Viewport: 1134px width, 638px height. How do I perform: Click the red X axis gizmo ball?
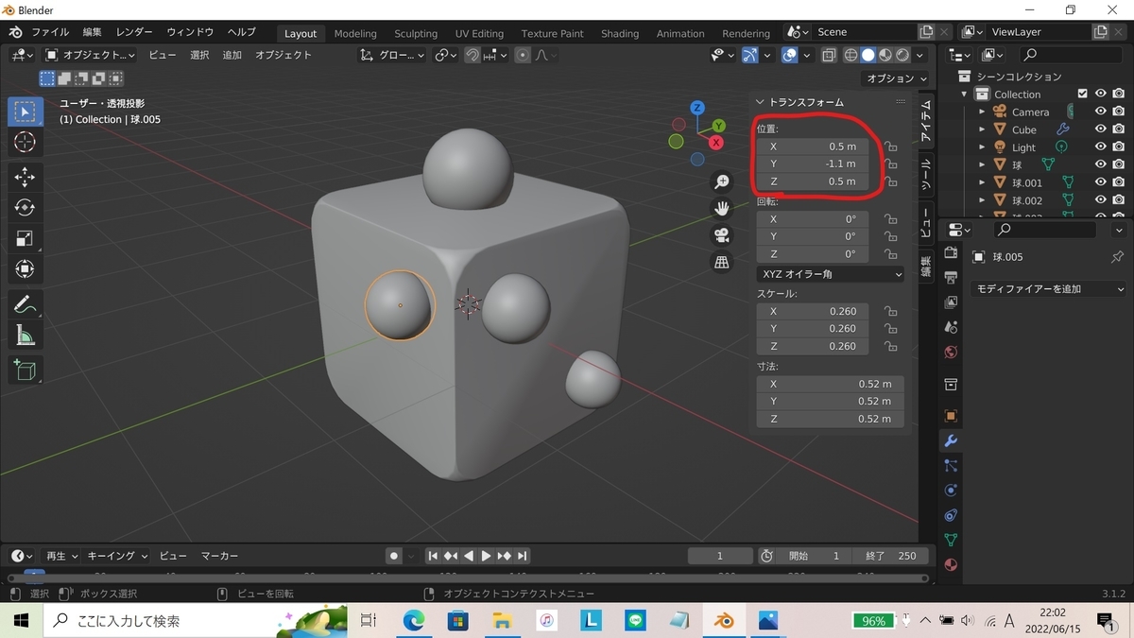click(x=716, y=143)
